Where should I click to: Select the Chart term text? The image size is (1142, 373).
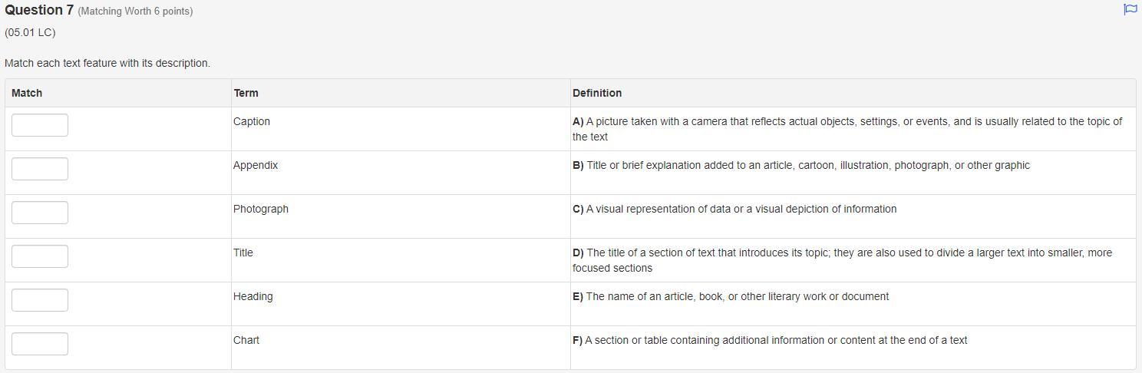tap(246, 340)
